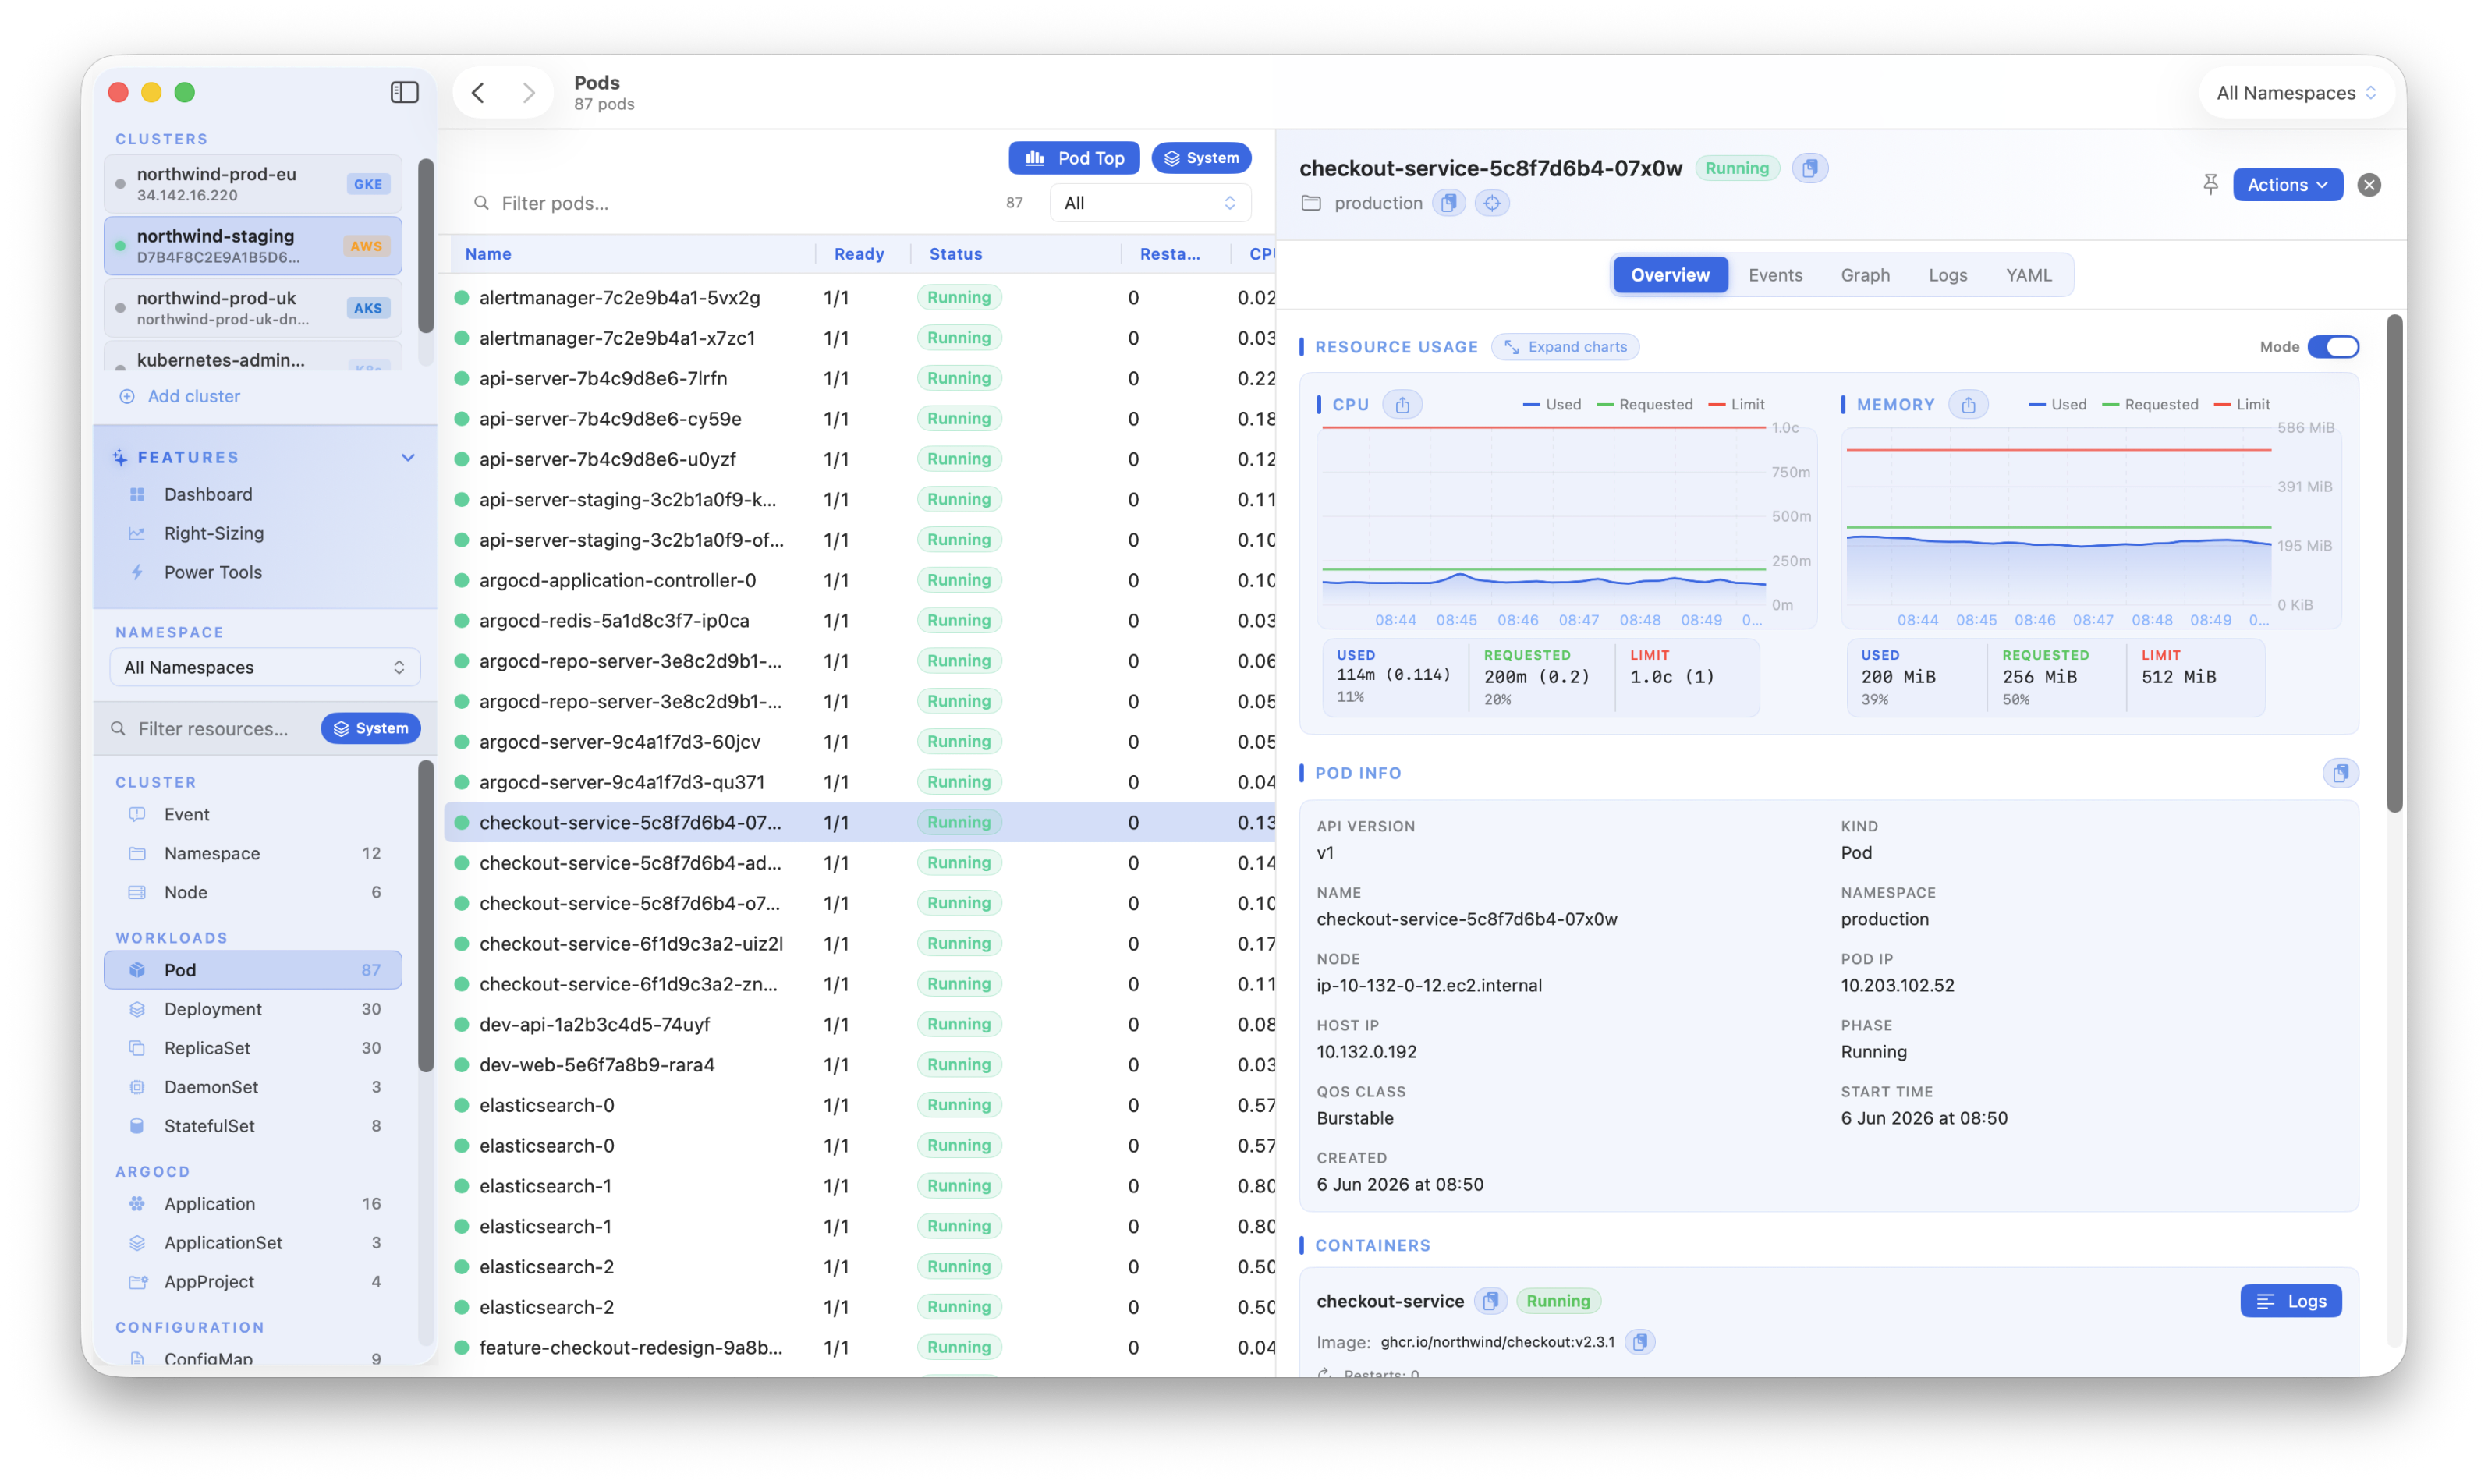Open Logs for the checkout-service container
This screenshot has width=2488, height=1484.
click(x=2290, y=1301)
